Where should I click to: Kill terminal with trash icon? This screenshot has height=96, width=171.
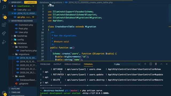pos(156,64)
